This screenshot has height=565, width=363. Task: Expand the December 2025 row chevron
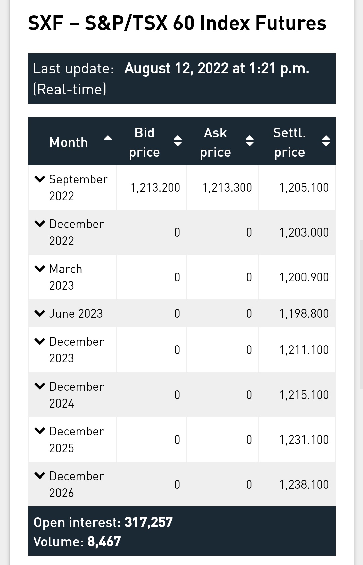click(x=40, y=431)
